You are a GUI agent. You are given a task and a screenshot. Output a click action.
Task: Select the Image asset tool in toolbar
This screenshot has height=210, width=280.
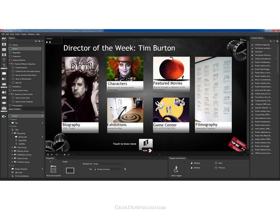pos(4,39)
